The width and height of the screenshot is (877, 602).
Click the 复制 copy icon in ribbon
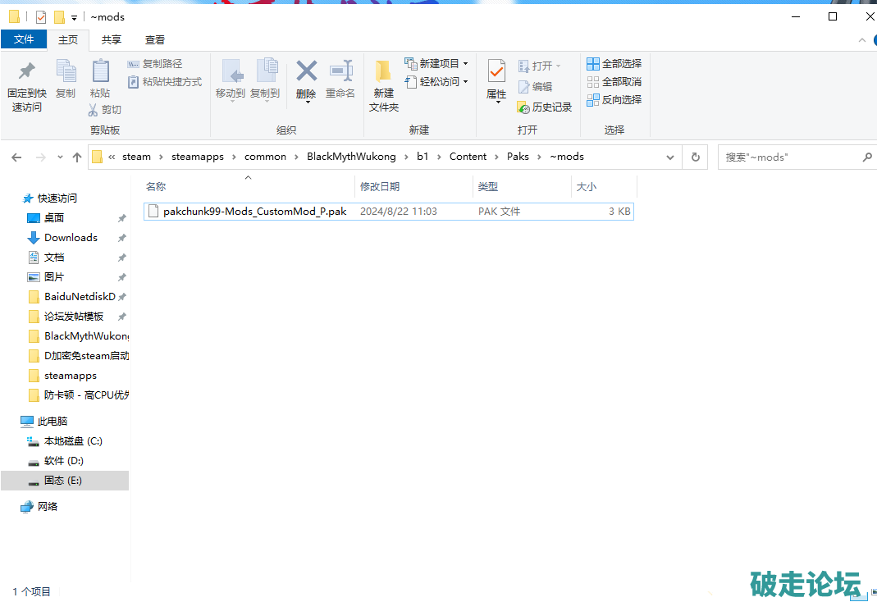pos(66,71)
